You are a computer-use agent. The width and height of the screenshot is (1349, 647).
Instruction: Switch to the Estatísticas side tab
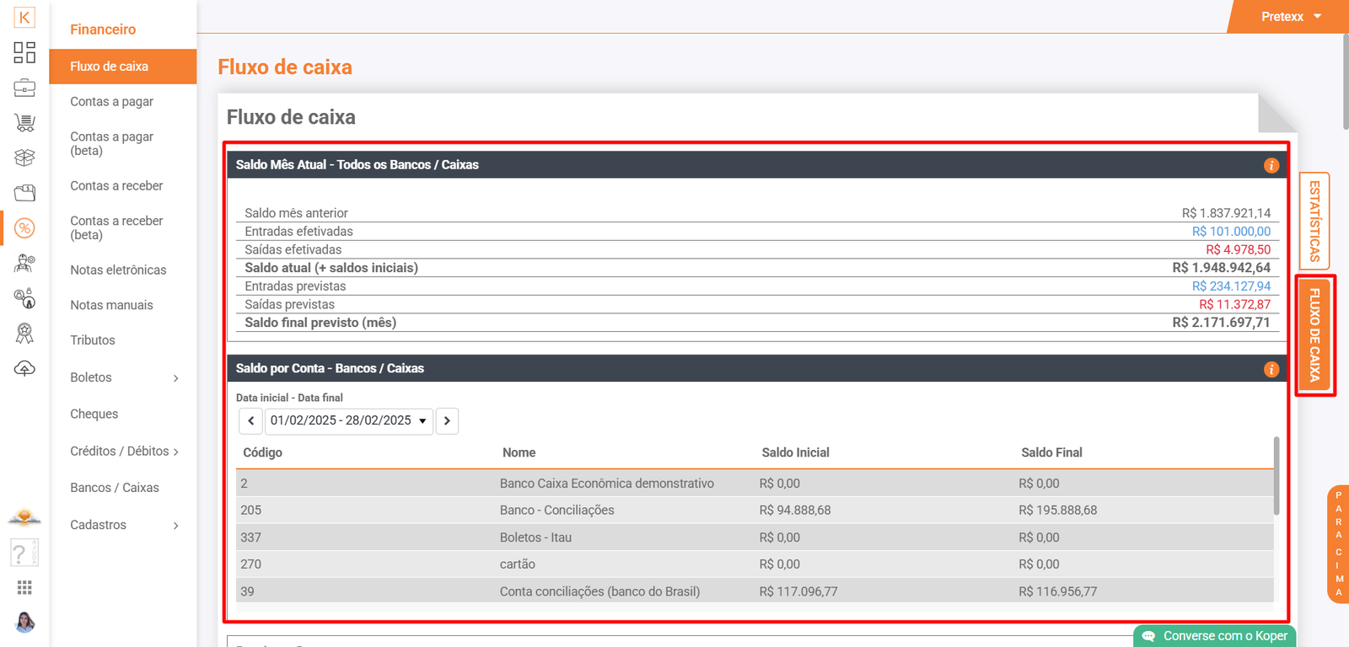[x=1314, y=221]
